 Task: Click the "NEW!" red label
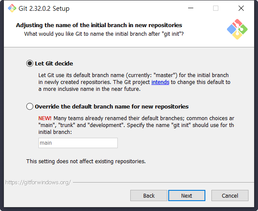(45, 118)
